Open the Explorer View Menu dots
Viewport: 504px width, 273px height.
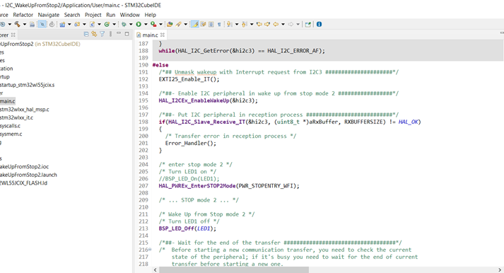(x=110, y=34)
